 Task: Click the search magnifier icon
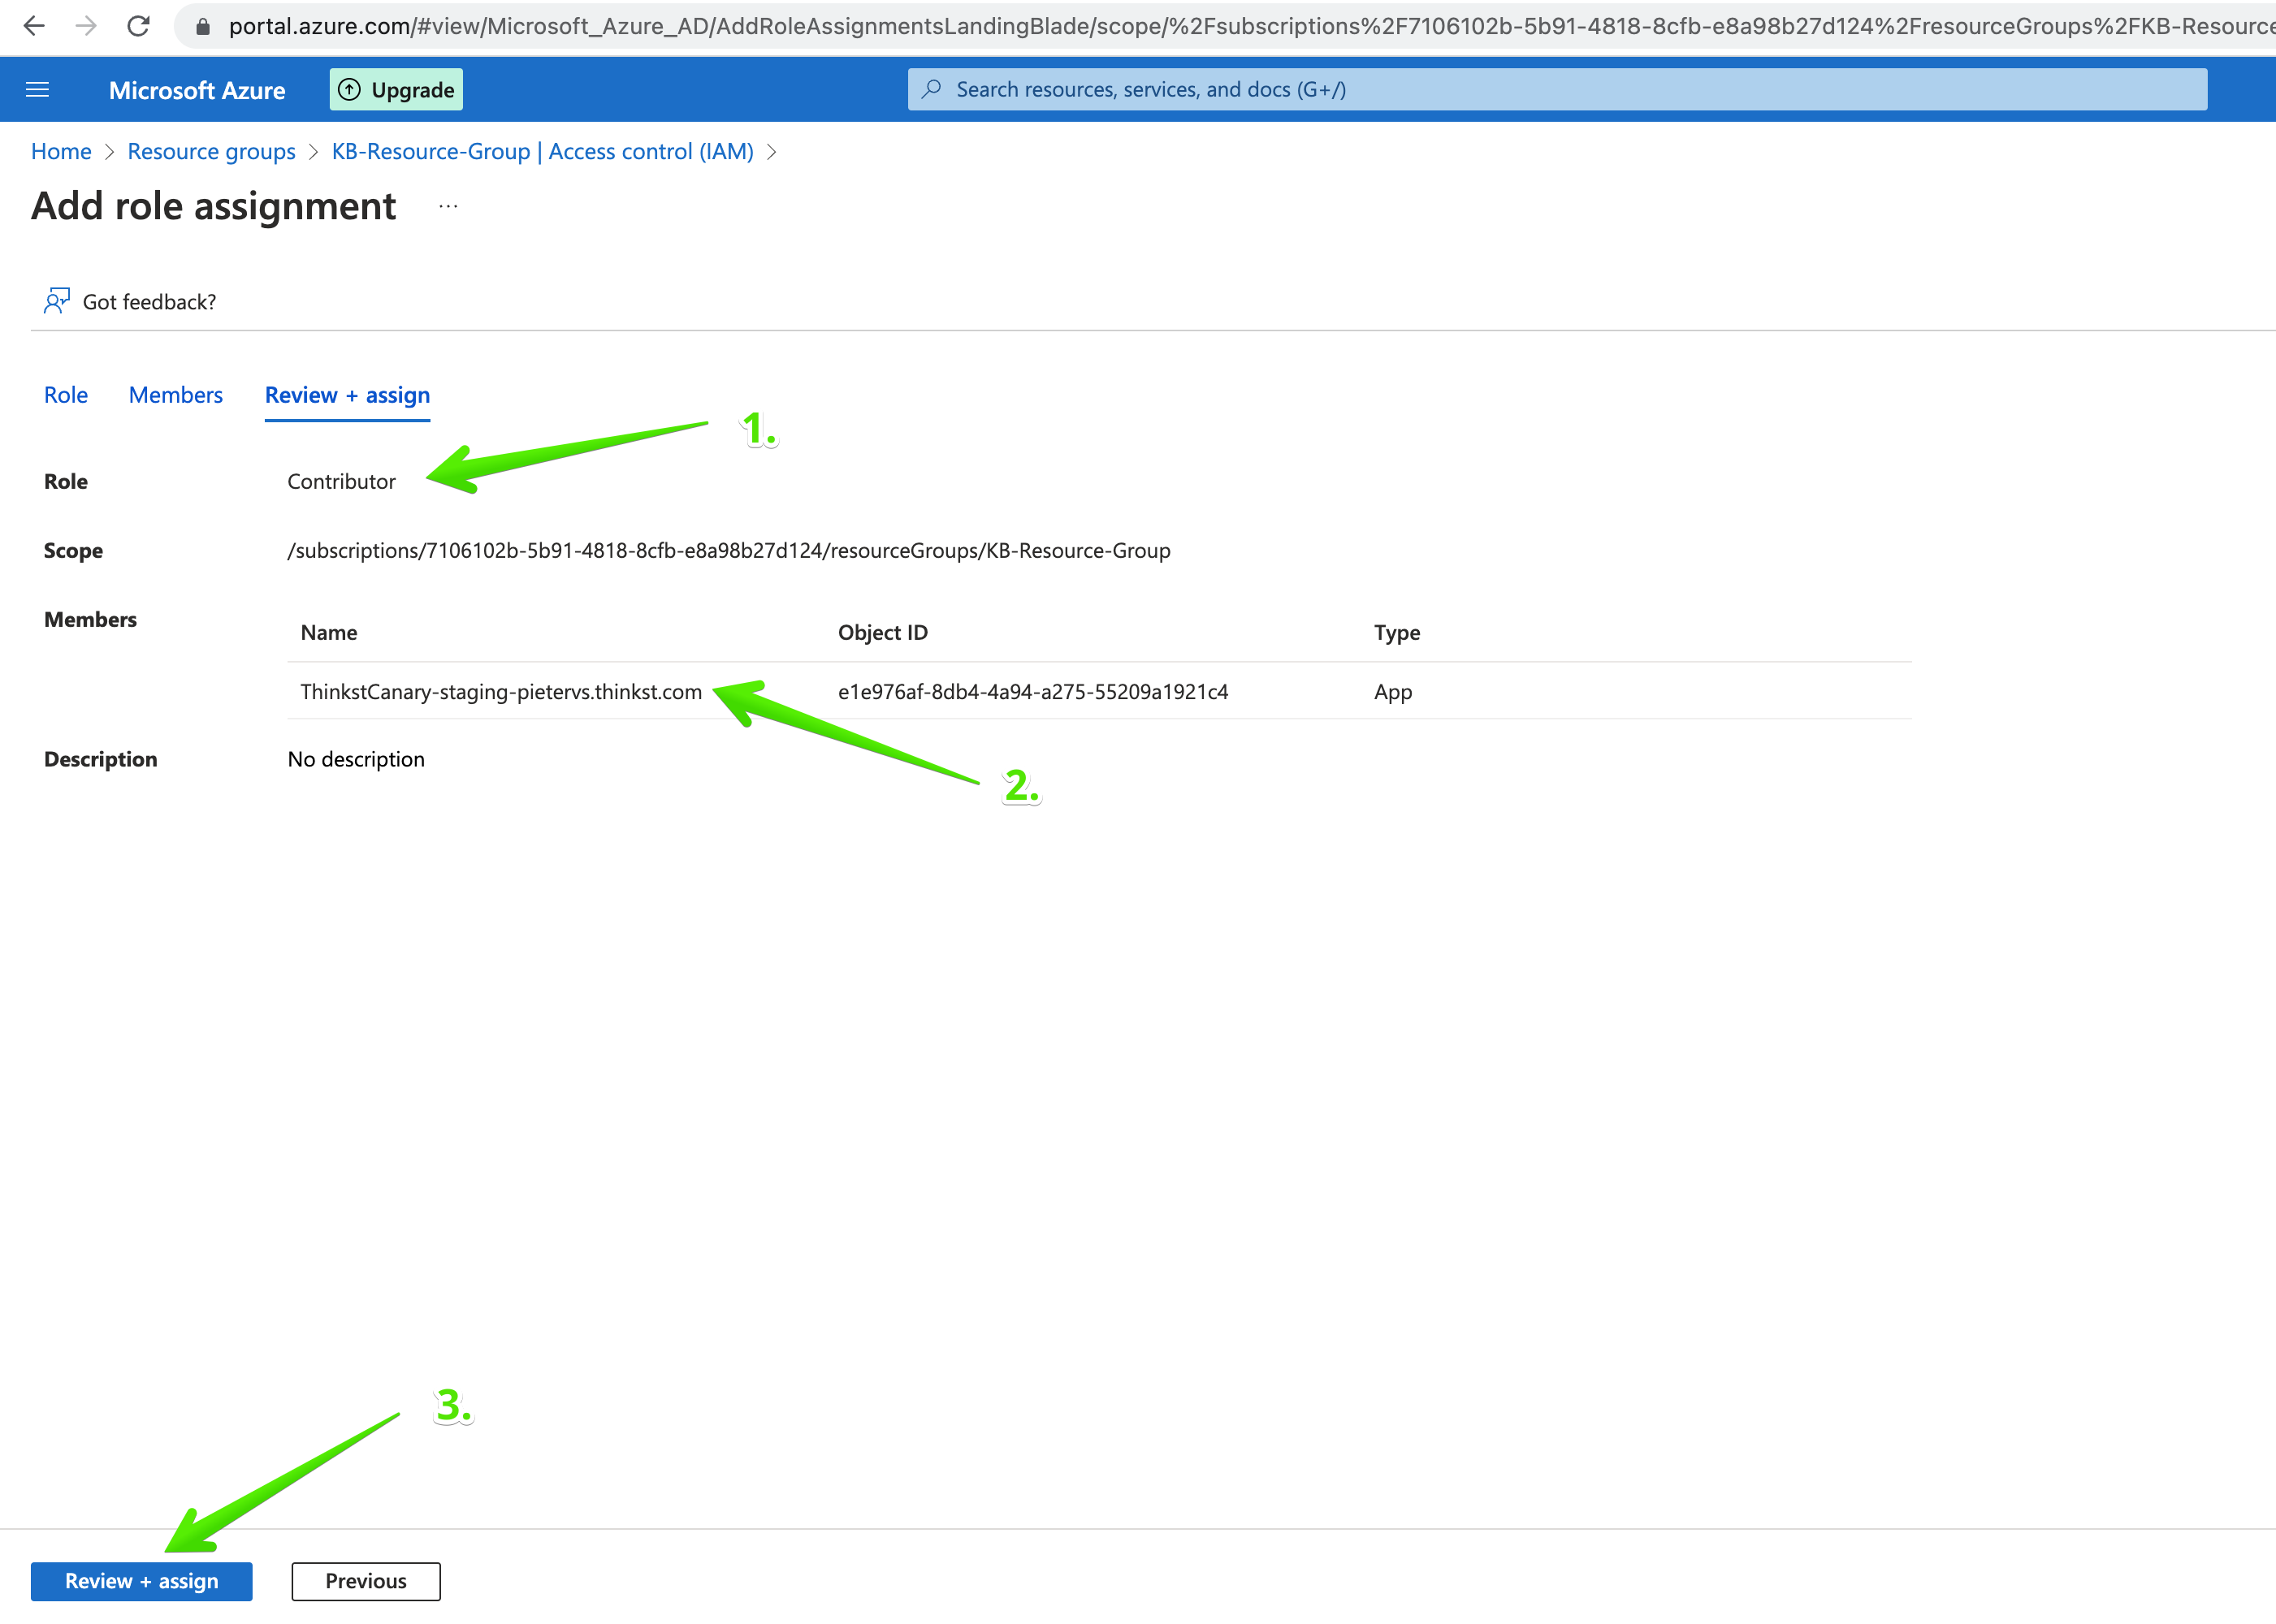932,89
